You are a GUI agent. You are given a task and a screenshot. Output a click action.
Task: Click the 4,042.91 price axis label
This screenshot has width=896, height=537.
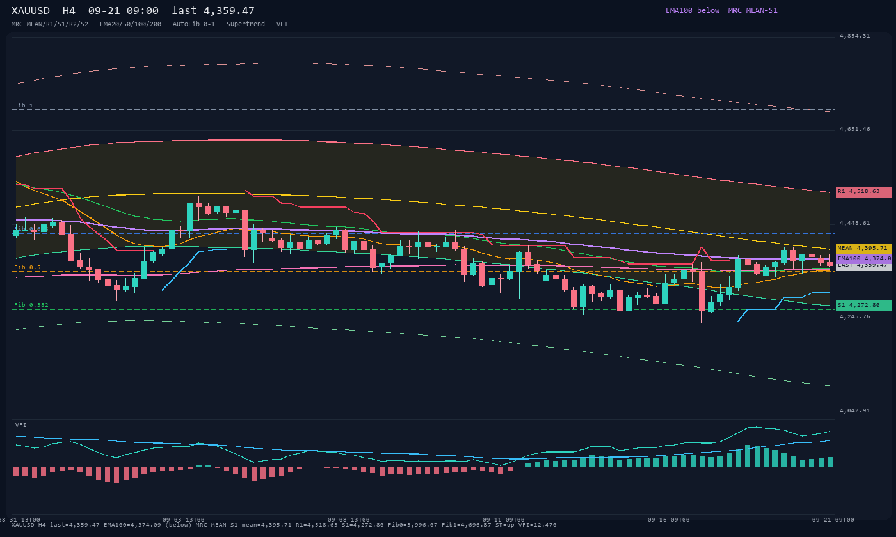pos(854,411)
